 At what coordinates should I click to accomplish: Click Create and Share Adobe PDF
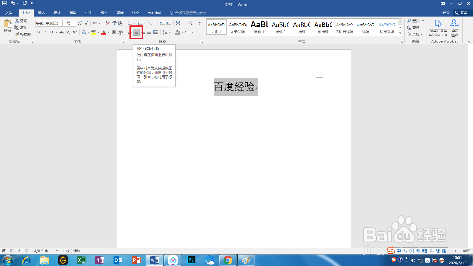(438, 28)
